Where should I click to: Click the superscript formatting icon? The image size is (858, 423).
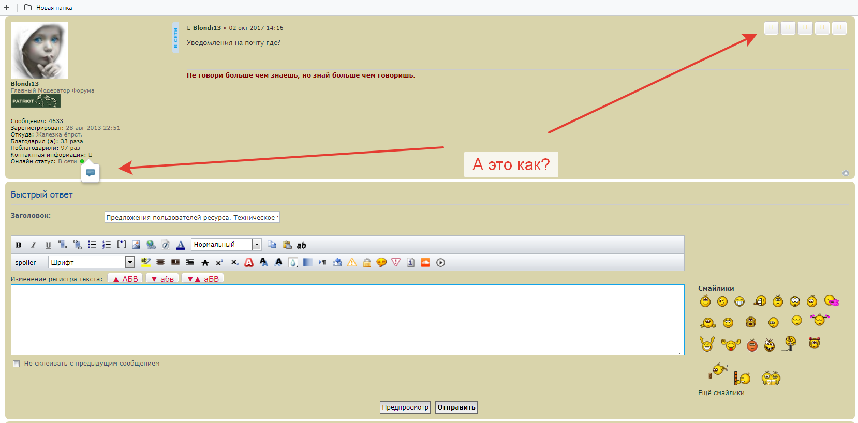(219, 263)
